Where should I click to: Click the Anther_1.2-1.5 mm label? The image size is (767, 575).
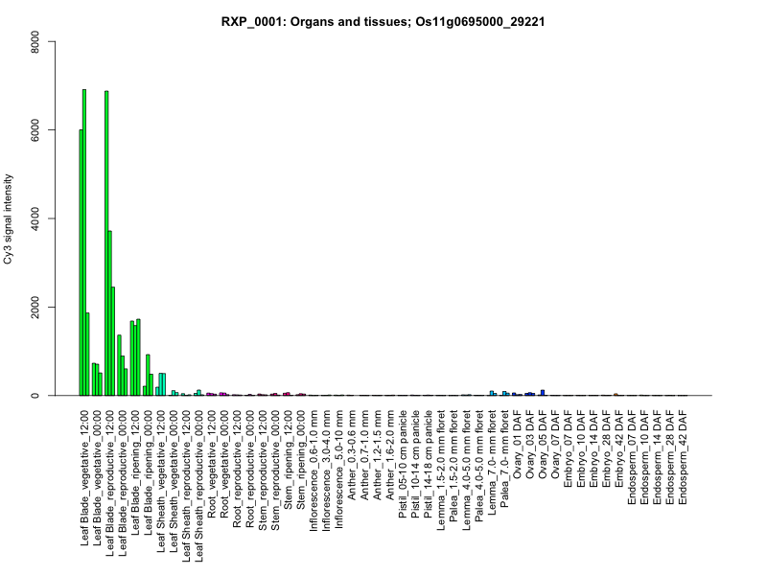tap(377, 456)
